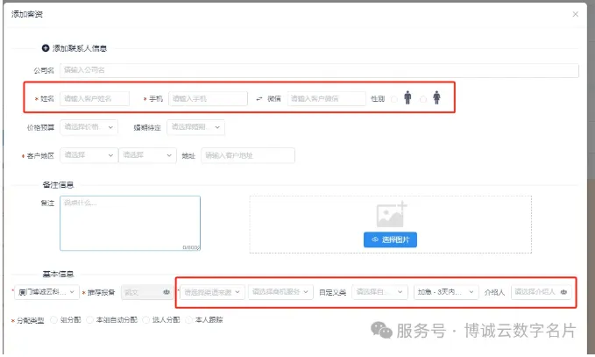This screenshot has height=357, width=595.
Task: Click the plus icon beside 添加联系人信息
Action: coord(46,48)
